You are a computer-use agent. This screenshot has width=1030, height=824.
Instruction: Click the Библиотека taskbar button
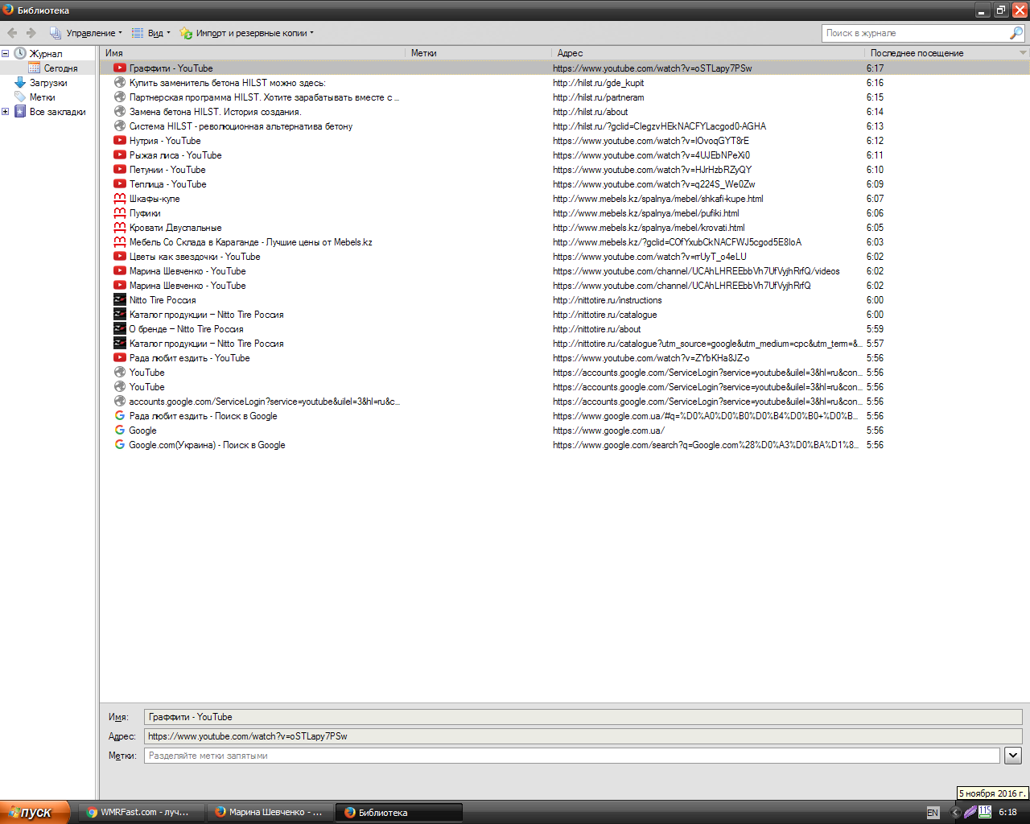[x=399, y=813]
